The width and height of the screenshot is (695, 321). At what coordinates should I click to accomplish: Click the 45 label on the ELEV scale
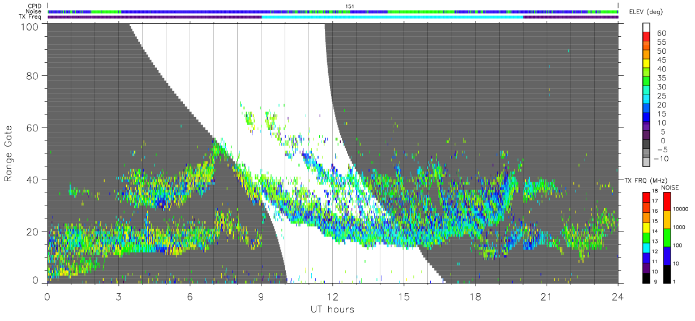pos(661,61)
